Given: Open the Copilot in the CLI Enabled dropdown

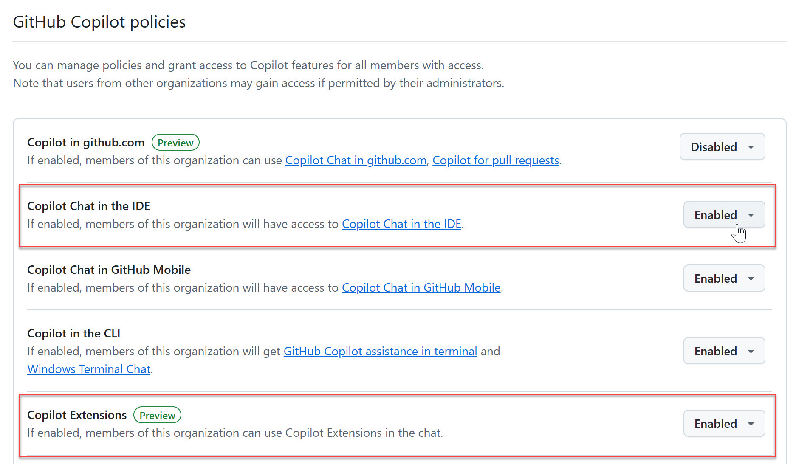Looking at the screenshot, I should pos(723,351).
